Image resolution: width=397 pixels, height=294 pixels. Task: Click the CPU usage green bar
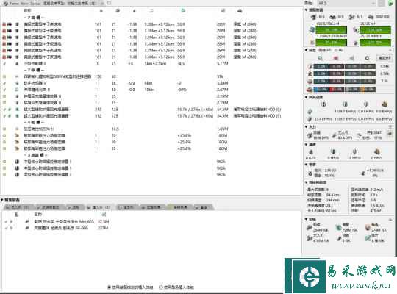tap(332, 30)
